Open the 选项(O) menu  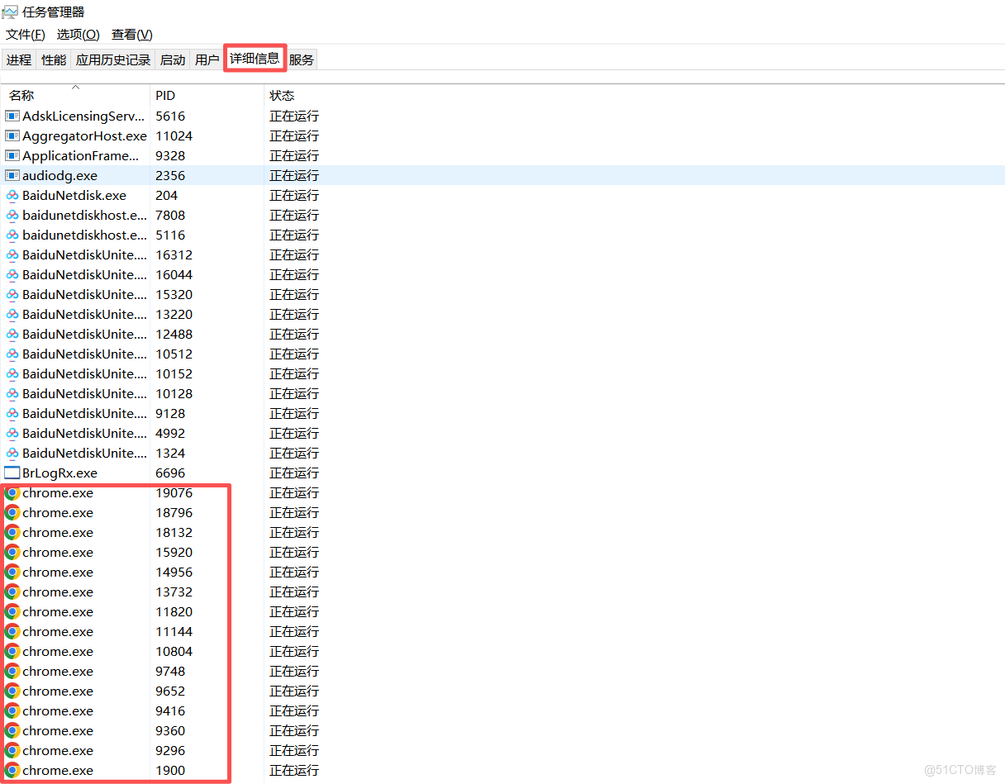[78, 35]
